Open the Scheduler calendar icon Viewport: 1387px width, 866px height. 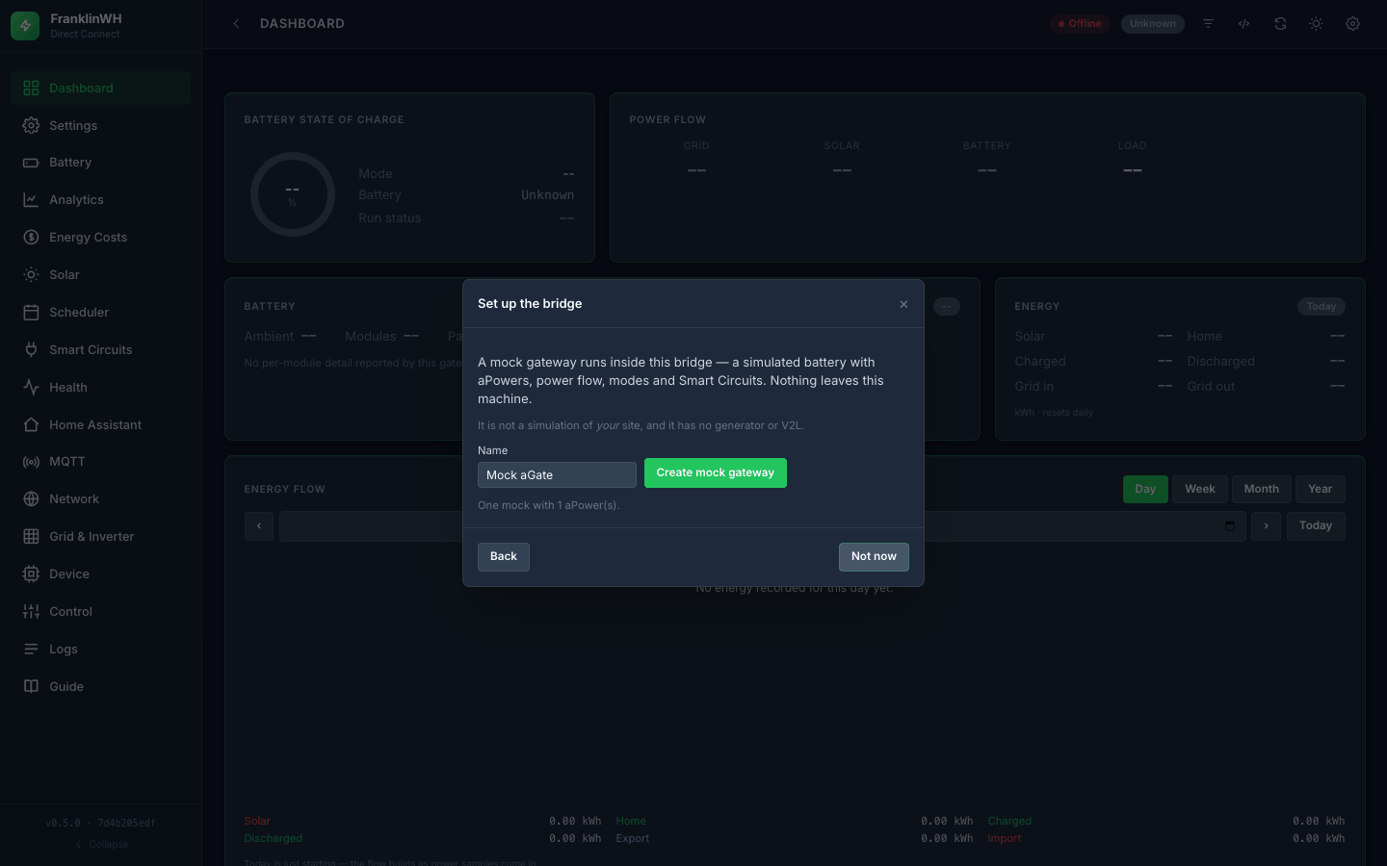point(31,313)
